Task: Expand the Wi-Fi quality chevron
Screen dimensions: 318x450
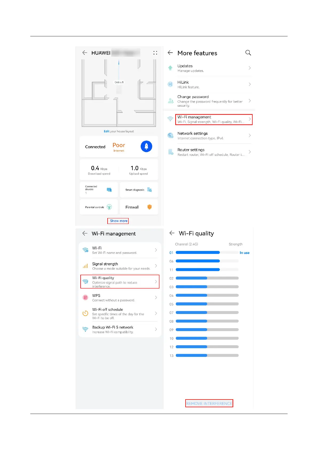Action: tap(156, 282)
